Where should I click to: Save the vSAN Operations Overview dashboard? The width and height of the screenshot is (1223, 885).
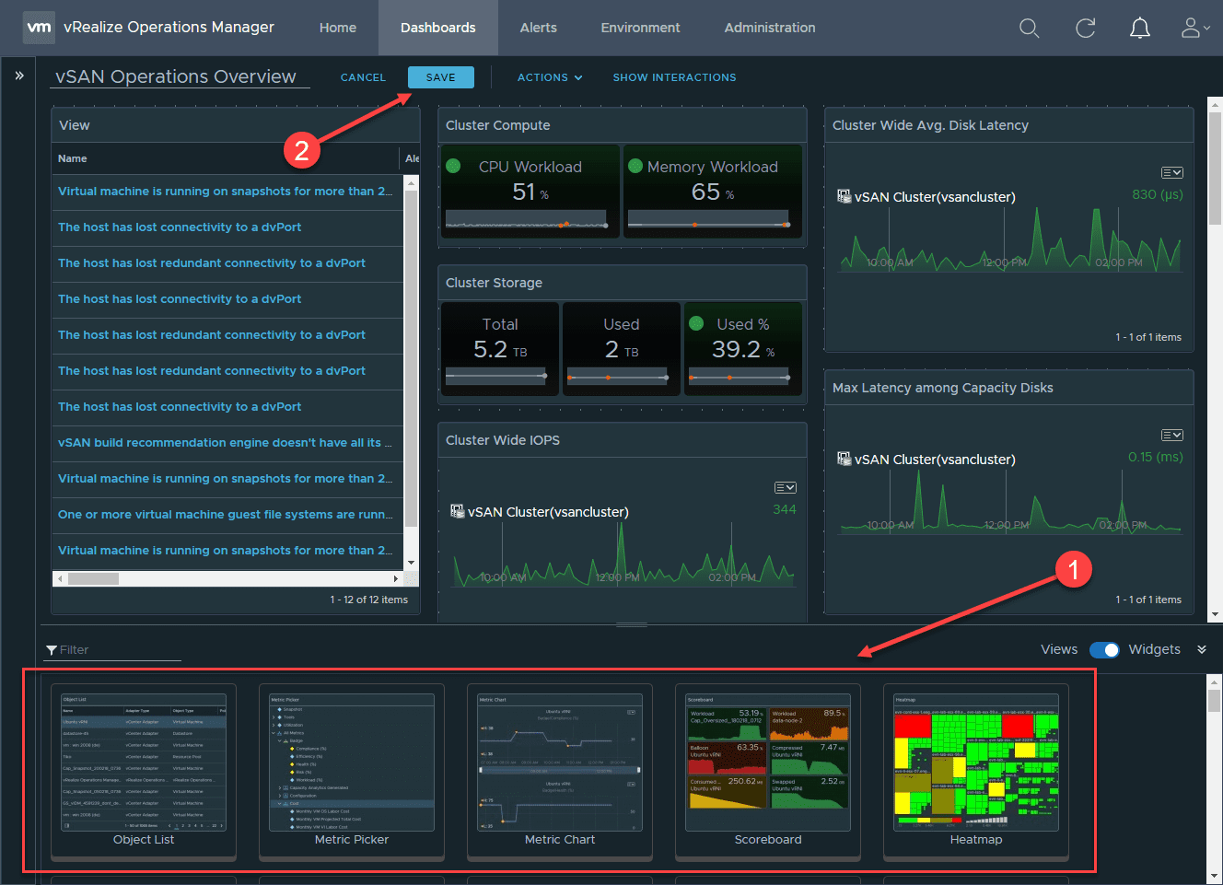point(441,77)
